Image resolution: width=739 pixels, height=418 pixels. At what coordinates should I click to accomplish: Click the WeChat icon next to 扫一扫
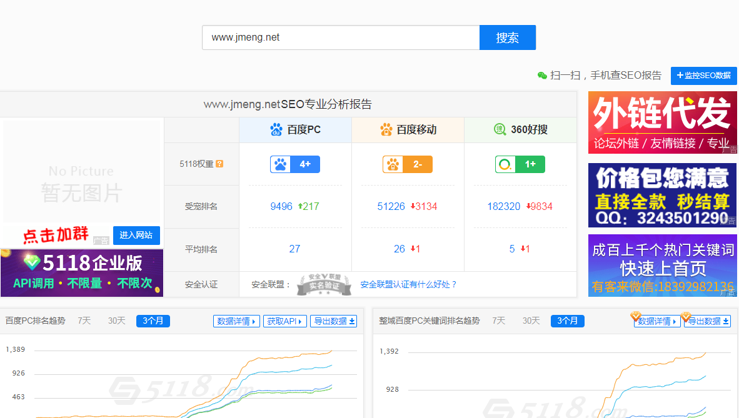pyautogui.click(x=542, y=76)
